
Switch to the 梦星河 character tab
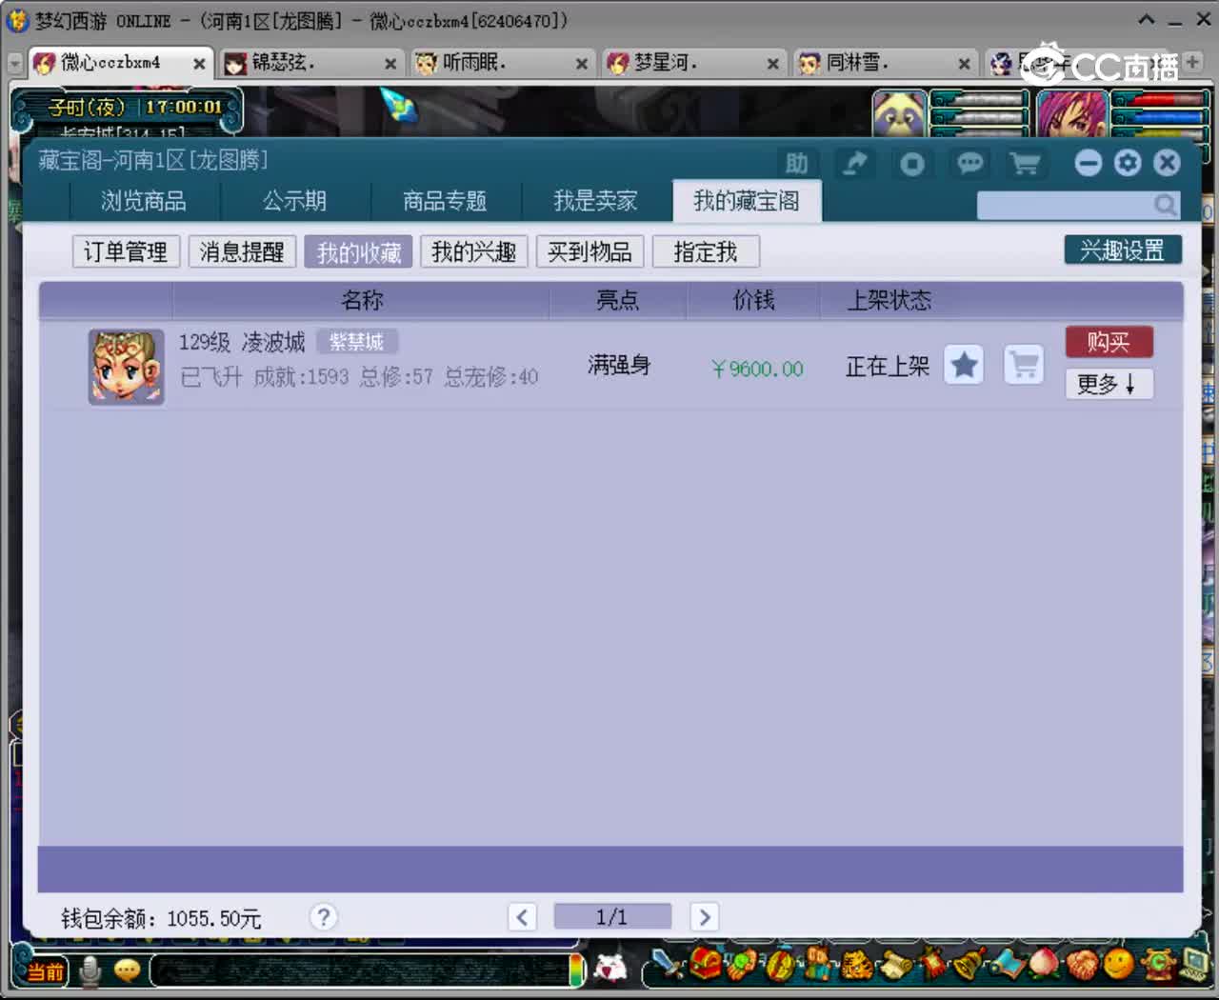(x=693, y=63)
